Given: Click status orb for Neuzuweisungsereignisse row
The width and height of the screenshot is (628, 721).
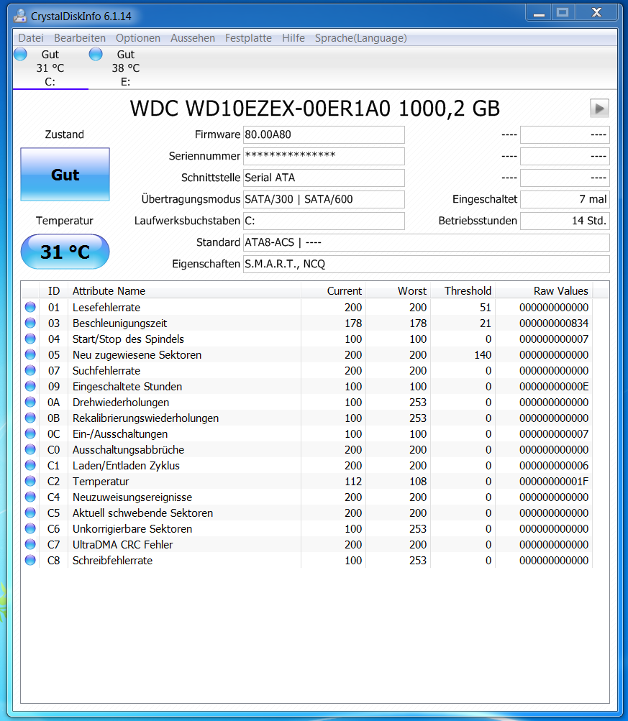Looking at the screenshot, I should [x=30, y=497].
